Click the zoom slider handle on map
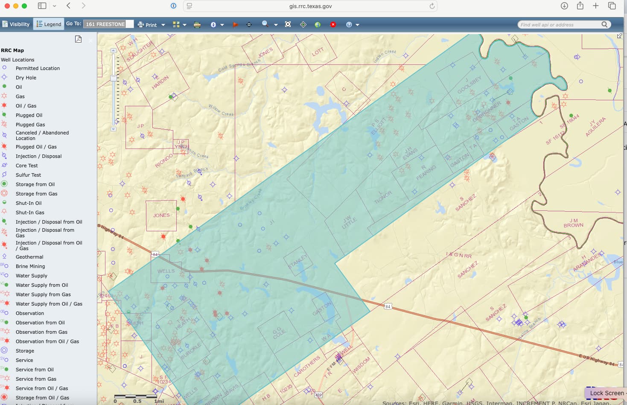 [114, 78]
